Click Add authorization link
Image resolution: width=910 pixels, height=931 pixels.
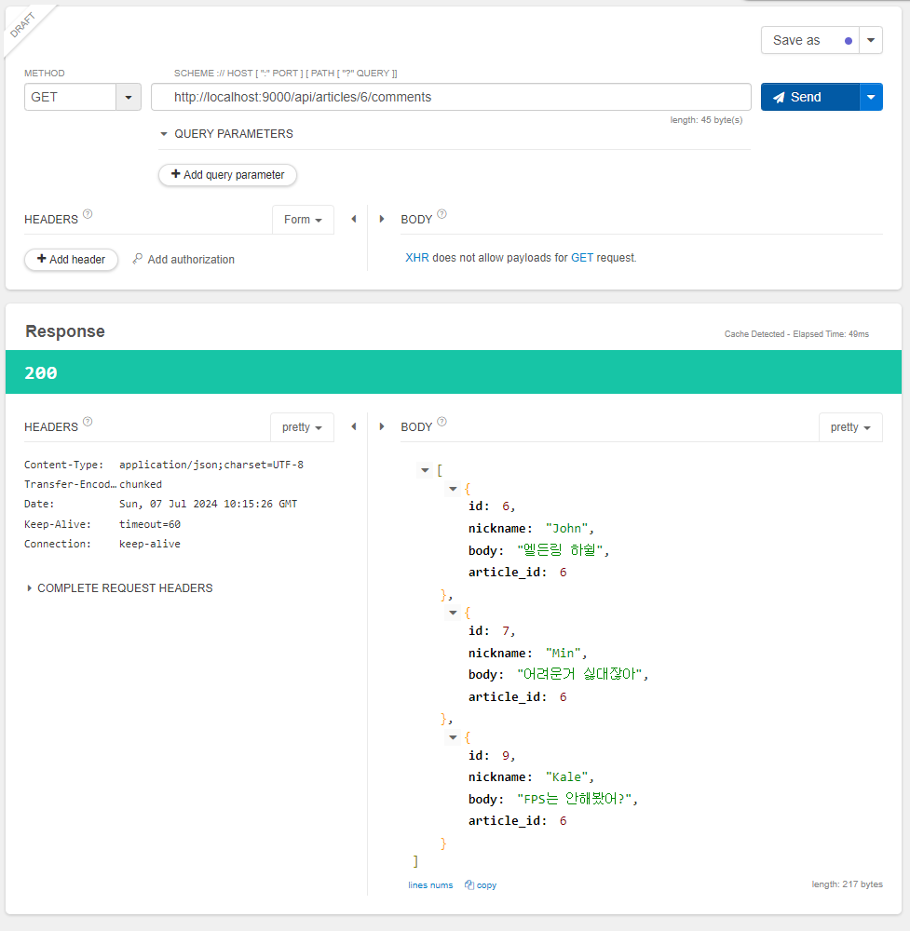(191, 260)
